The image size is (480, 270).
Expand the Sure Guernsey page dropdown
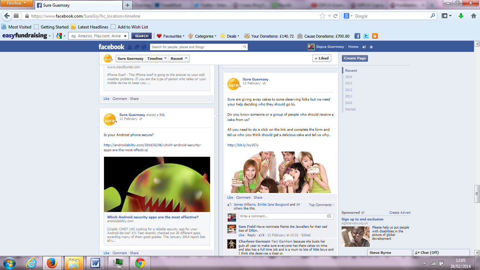[130, 58]
